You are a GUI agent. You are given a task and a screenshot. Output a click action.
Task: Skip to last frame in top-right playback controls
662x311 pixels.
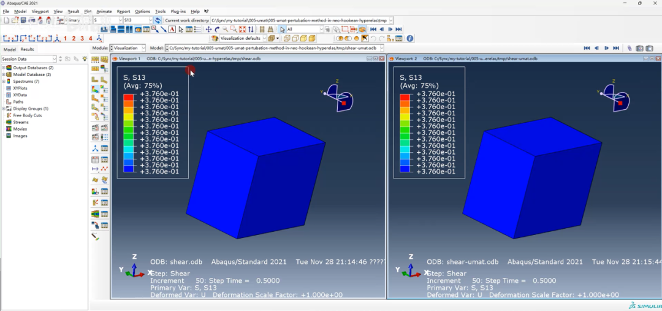[616, 48]
